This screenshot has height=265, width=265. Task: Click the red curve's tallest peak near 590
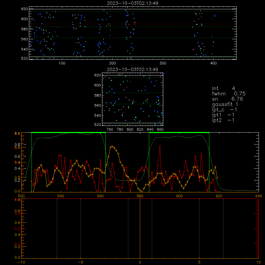pyautogui.click(x=160, y=146)
